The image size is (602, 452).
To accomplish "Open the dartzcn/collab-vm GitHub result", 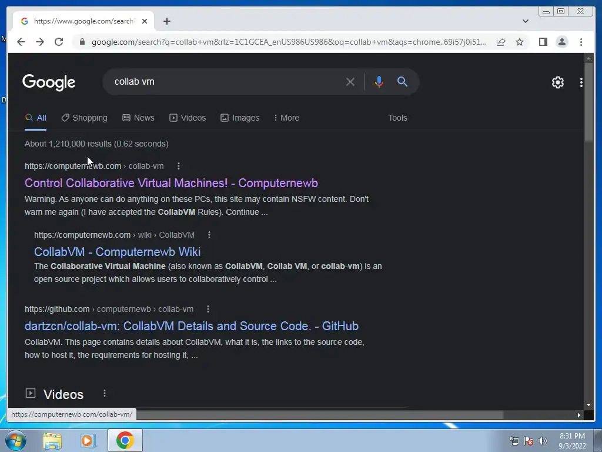I will coord(192,326).
